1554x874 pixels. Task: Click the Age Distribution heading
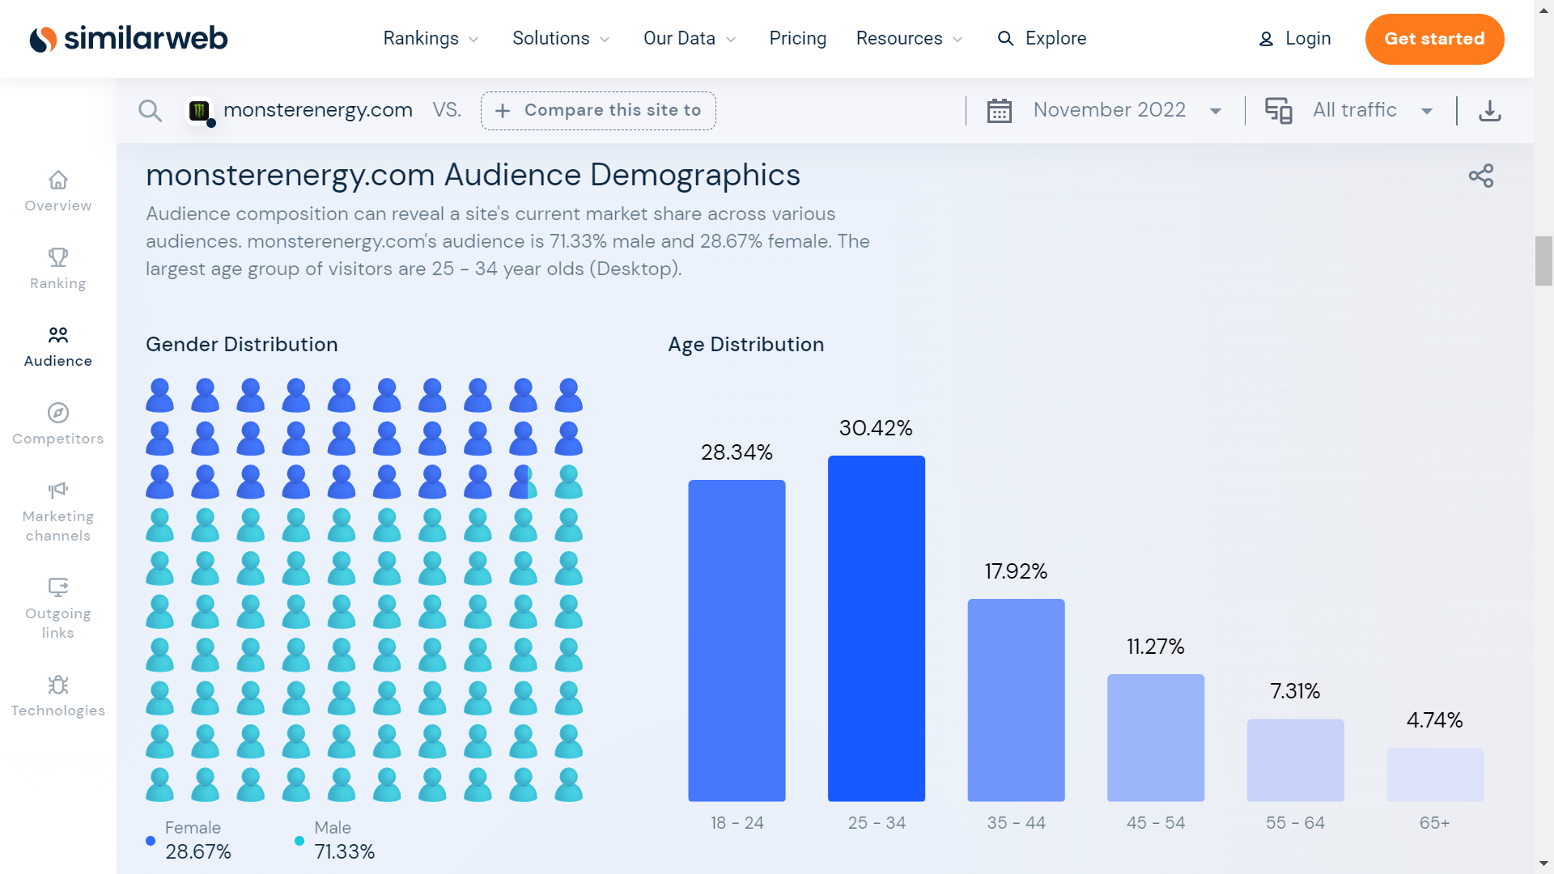point(746,345)
